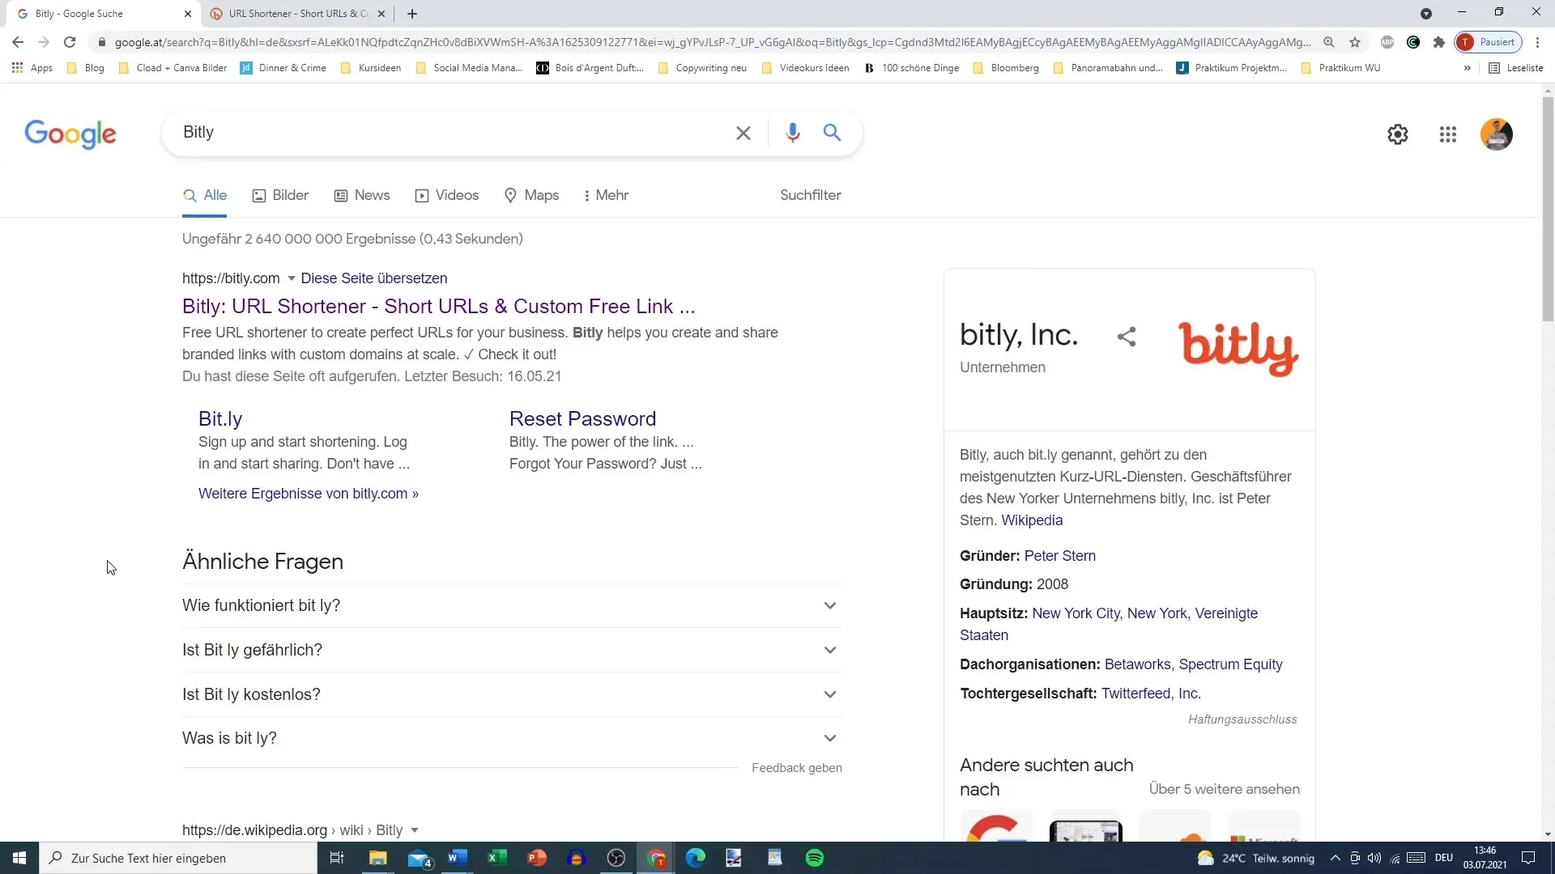Click the forward navigation arrow icon
Viewport: 1555px width, 874px height.
(x=43, y=43)
